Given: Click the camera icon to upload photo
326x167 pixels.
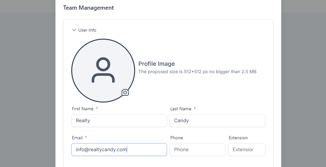Looking at the screenshot, I should 125,93.
